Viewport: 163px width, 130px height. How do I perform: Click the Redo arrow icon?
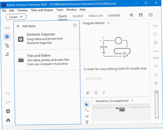[8, 102]
